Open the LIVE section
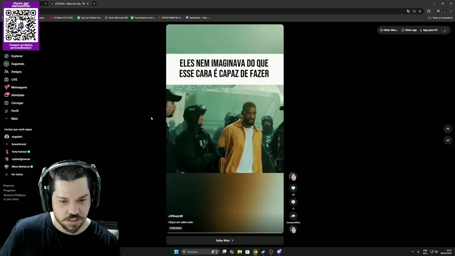The image size is (455, 256). (x=11, y=80)
